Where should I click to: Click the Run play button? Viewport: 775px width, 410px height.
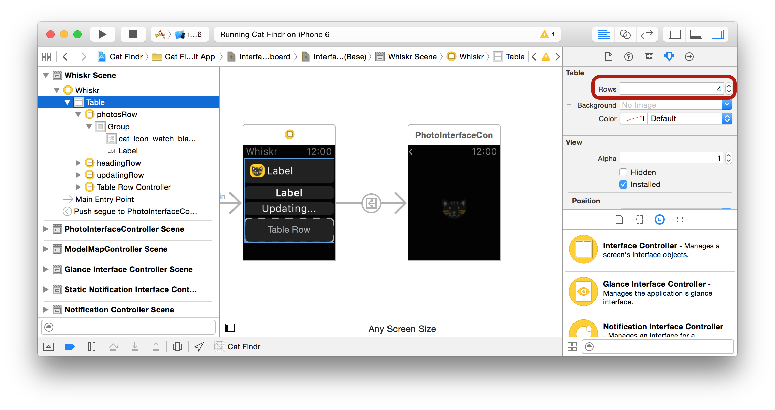click(x=102, y=34)
